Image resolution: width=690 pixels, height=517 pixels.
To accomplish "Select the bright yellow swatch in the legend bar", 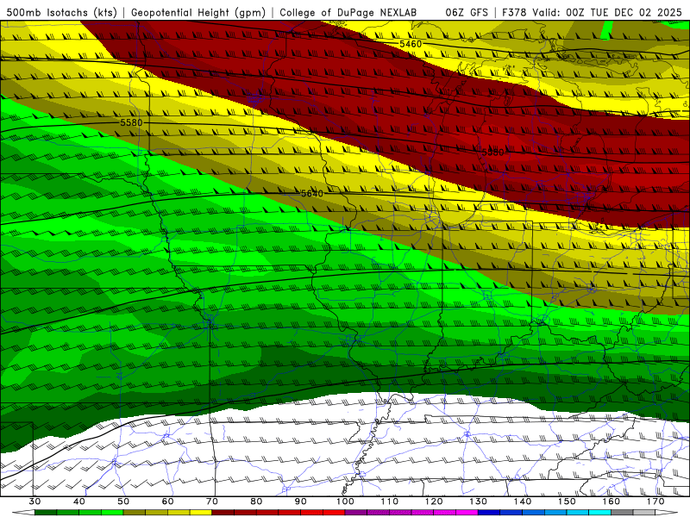I will (x=201, y=513).
